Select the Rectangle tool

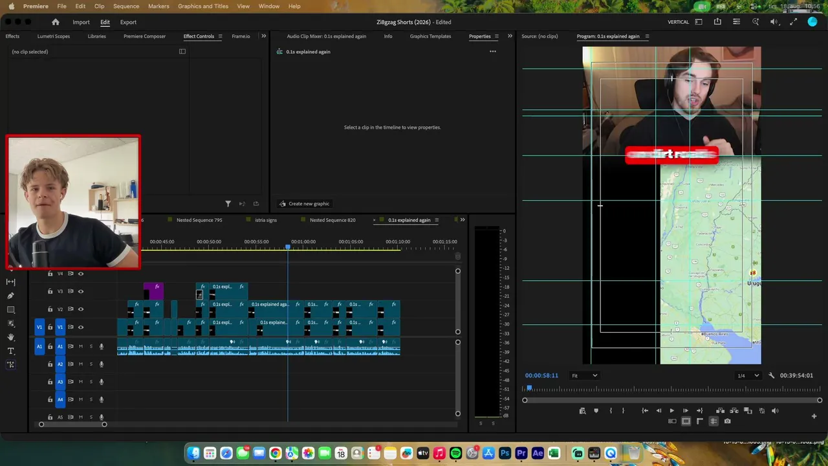pyautogui.click(x=10, y=309)
